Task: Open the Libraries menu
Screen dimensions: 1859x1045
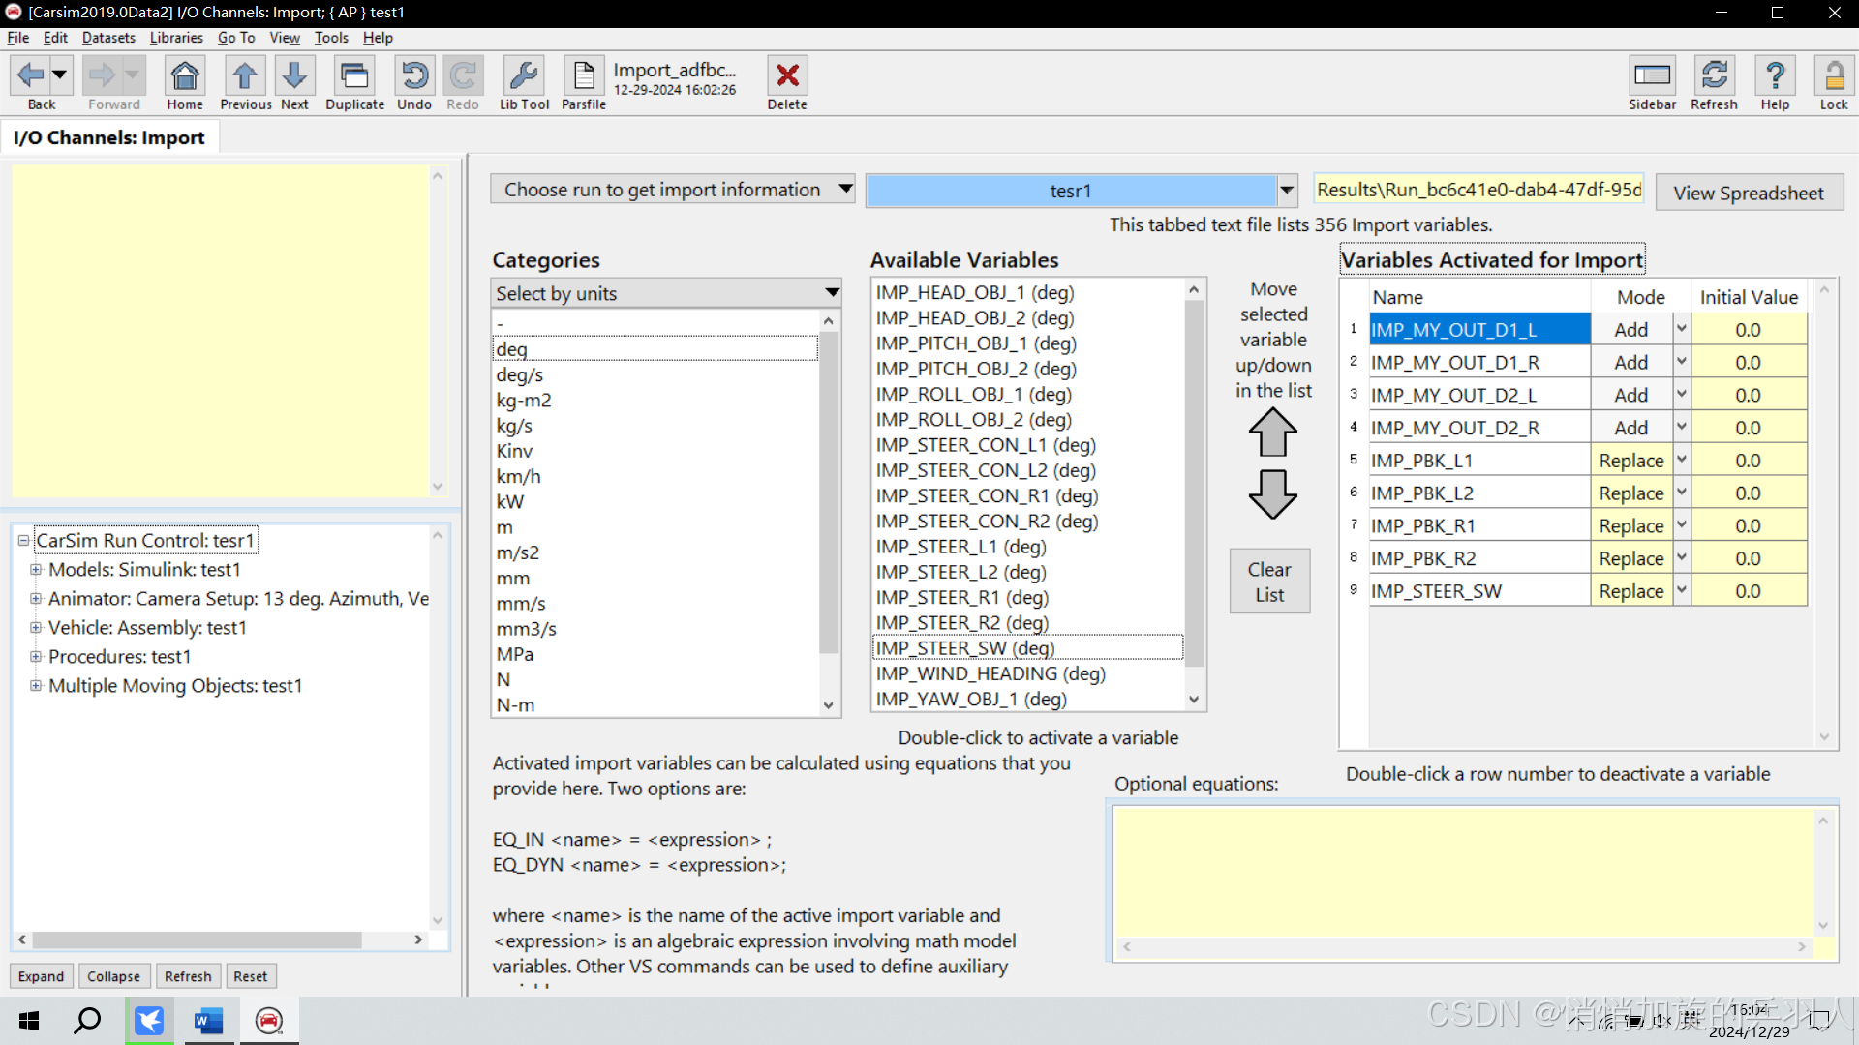Action: pyautogui.click(x=176, y=38)
